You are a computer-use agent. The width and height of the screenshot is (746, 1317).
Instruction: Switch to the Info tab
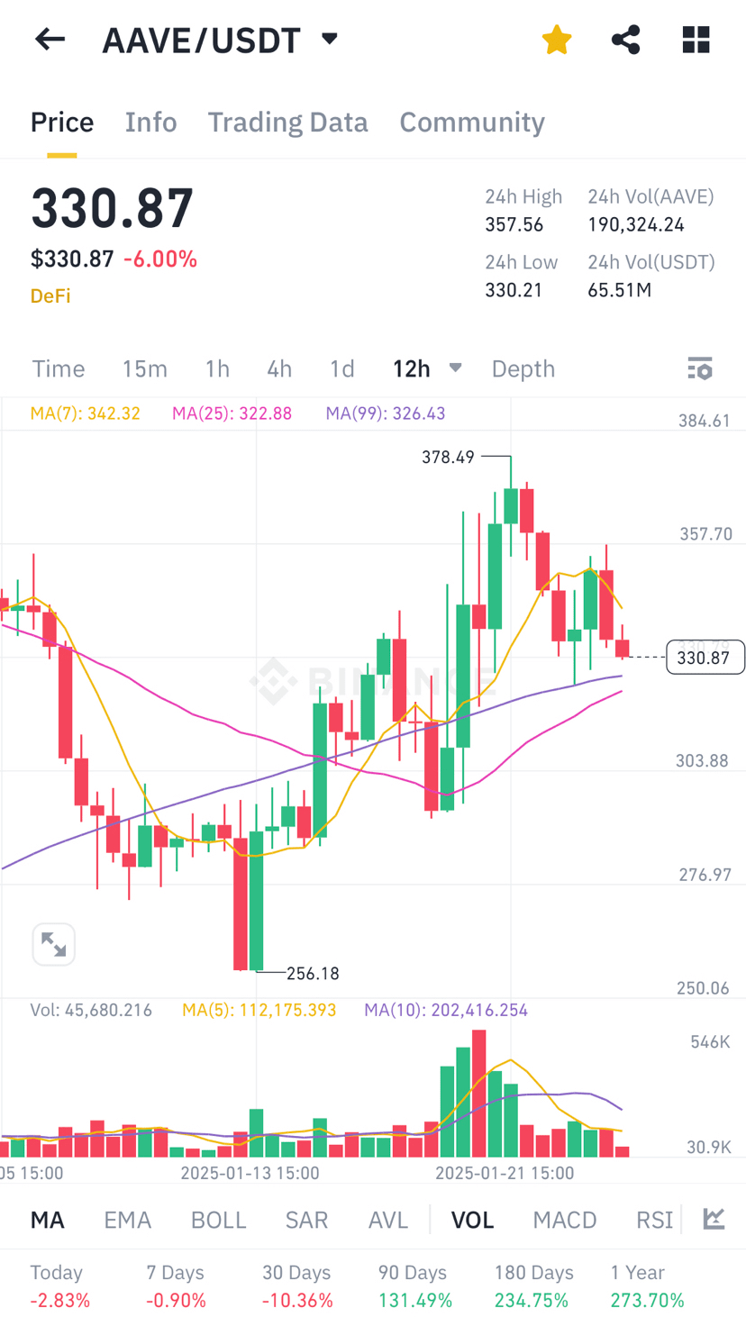point(150,123)
